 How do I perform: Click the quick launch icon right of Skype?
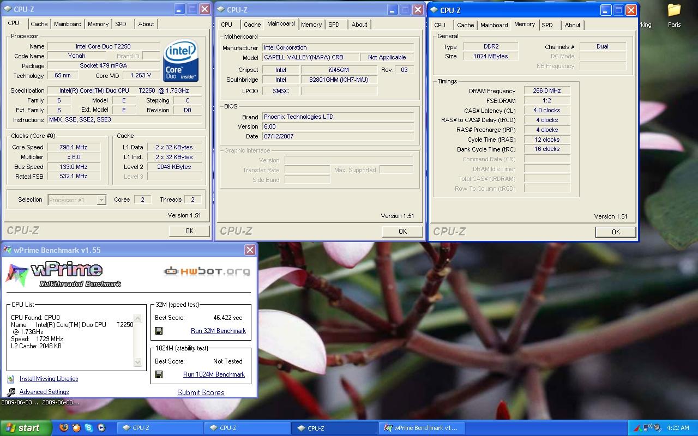pyautogui.click(x=101, y=428)
